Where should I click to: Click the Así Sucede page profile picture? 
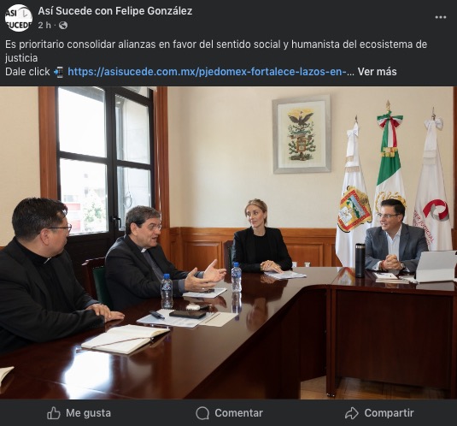point(19,18)
